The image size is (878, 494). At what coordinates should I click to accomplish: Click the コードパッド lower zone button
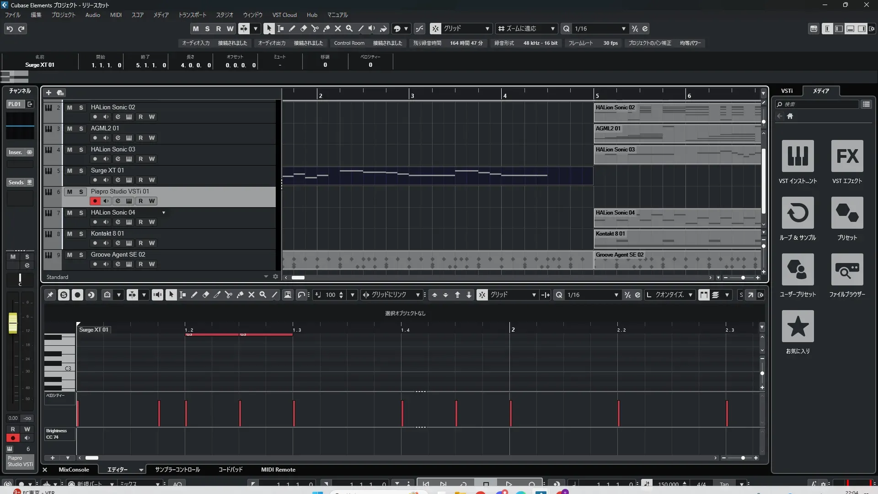230,470
